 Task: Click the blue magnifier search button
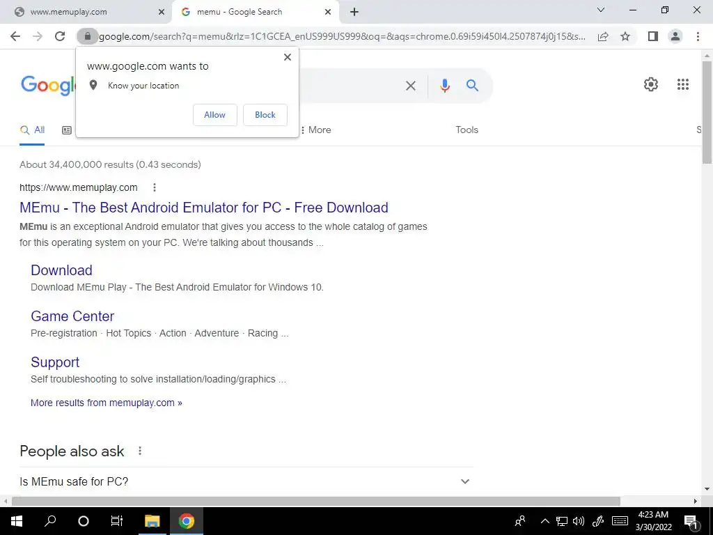click(473, 85)
